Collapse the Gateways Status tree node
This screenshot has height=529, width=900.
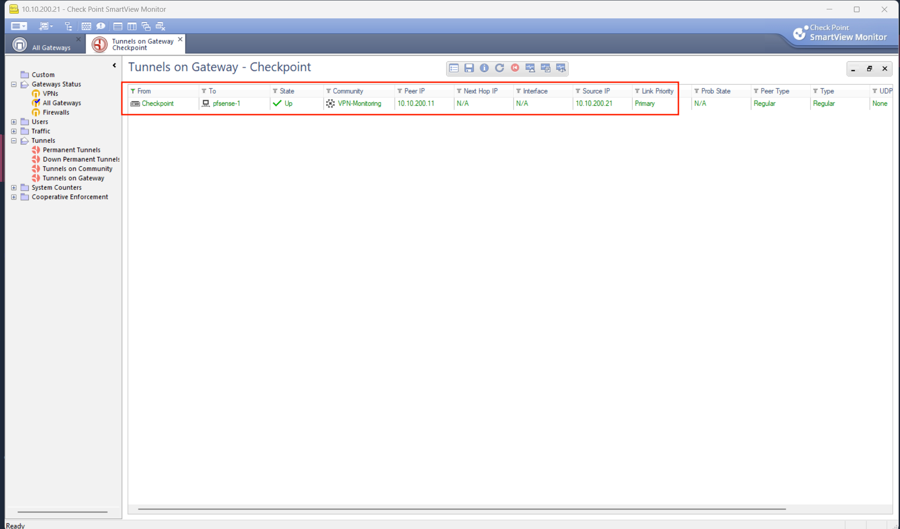[14, 85]
